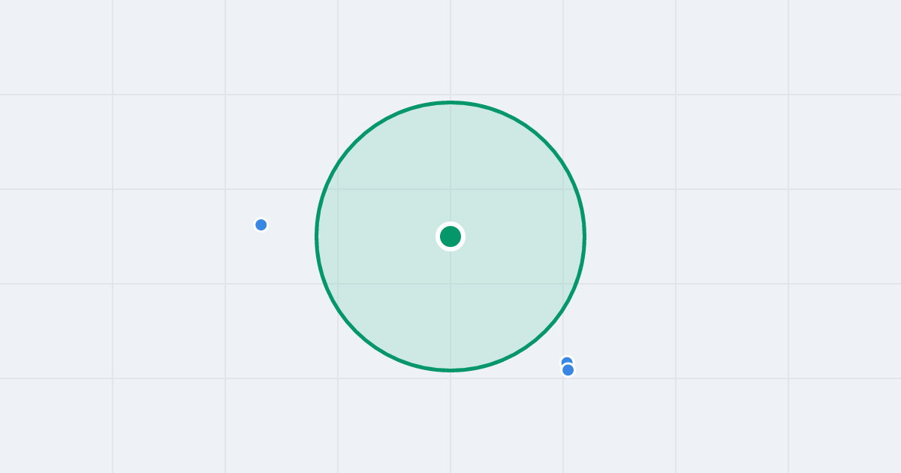Click the bottommost point of the green circle outline
The height and width of the screenshot is (473, 901).
point(450,370)
